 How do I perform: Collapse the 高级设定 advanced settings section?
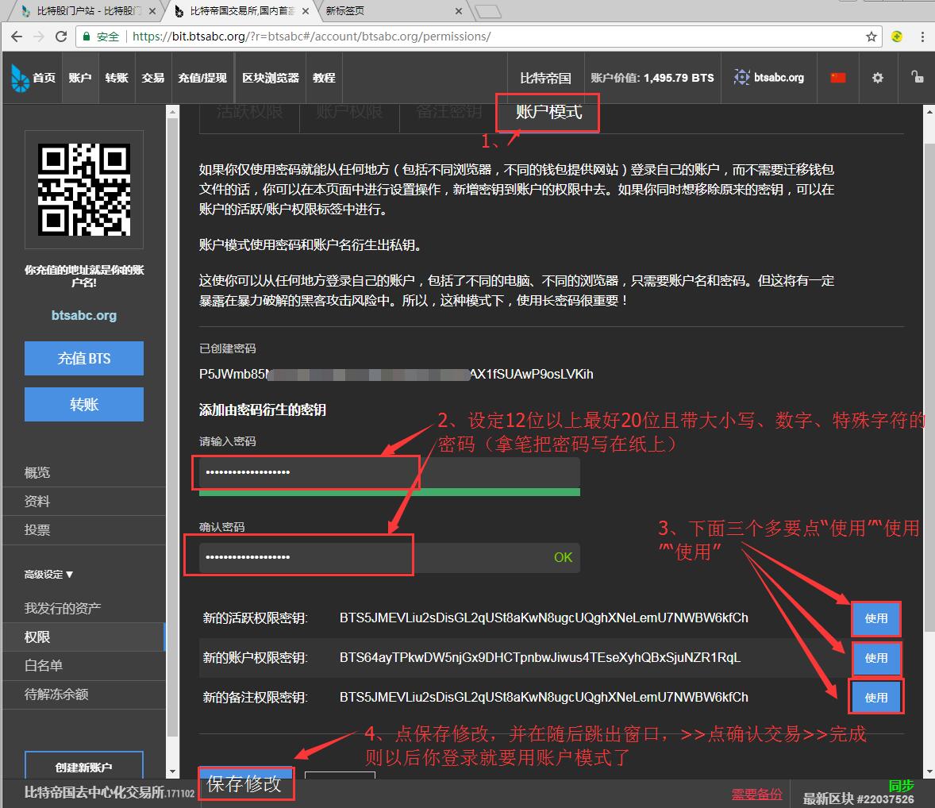tap(48, 574)
